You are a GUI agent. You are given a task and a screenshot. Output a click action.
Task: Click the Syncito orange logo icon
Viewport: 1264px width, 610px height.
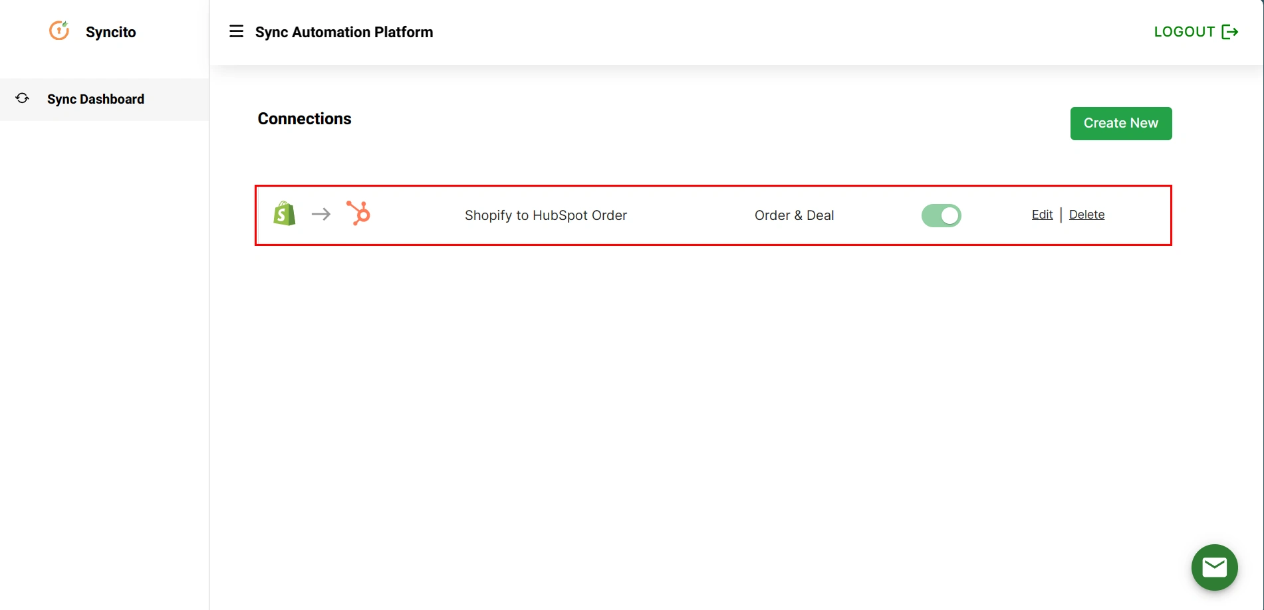tap(59, 31)
